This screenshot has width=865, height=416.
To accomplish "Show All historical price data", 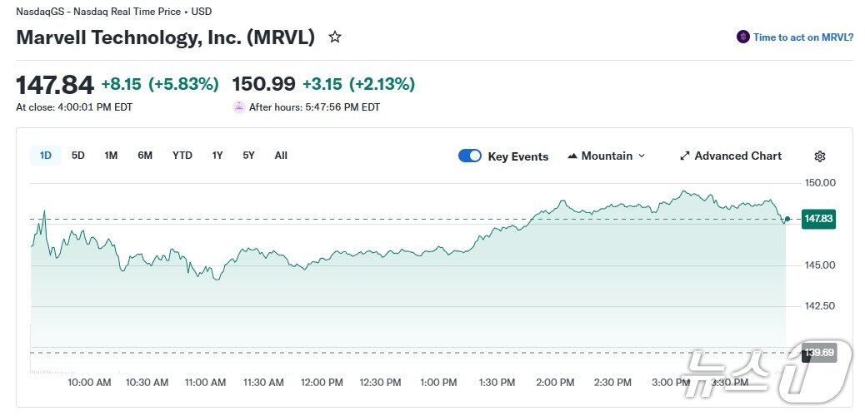I will [x=281, y=156].
